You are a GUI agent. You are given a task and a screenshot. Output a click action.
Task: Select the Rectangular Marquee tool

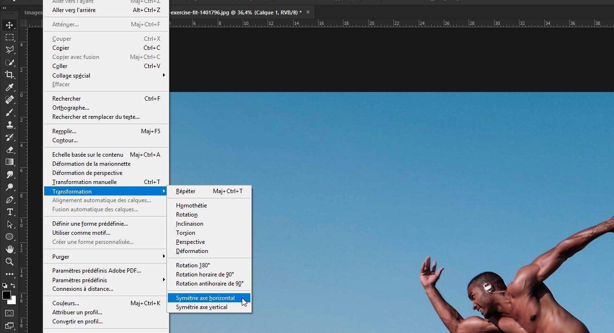click(x=10, y=37)
